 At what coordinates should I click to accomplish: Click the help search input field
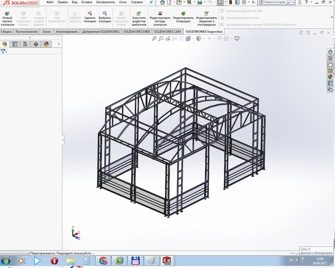click(x=276, y=2)
